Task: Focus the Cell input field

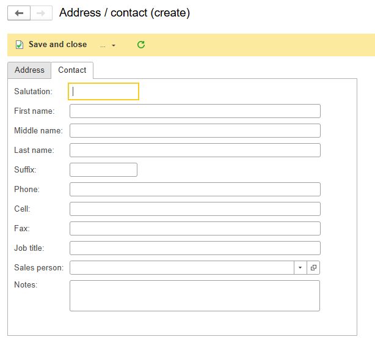Action: (195, 209)
